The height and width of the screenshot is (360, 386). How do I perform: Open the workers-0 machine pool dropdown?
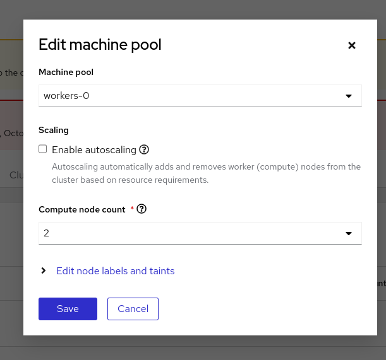pyautogui.click(x=190, y=96)
